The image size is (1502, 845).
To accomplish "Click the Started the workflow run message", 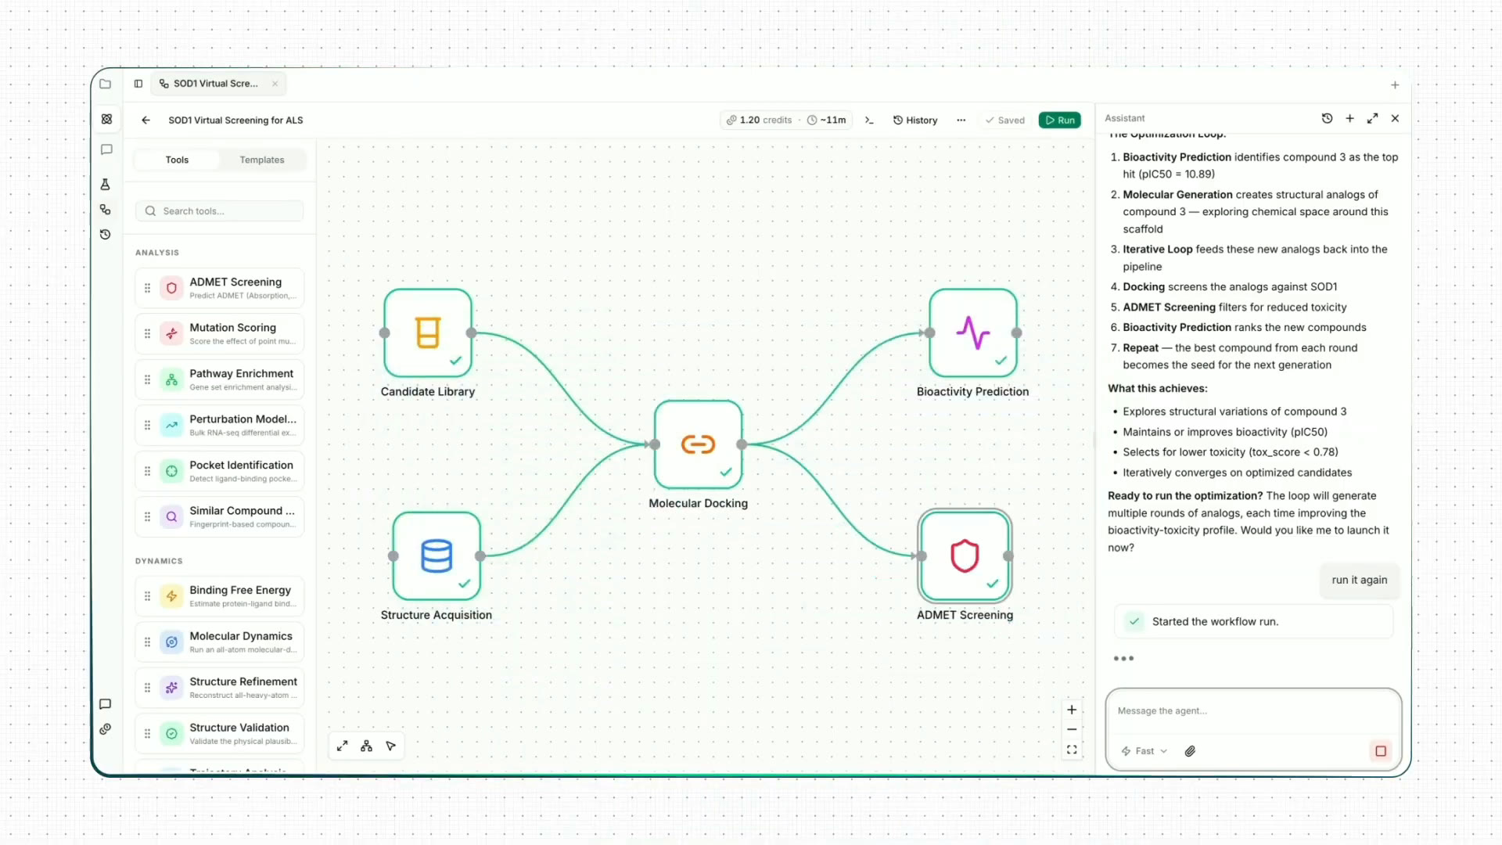I will 1253,621.
